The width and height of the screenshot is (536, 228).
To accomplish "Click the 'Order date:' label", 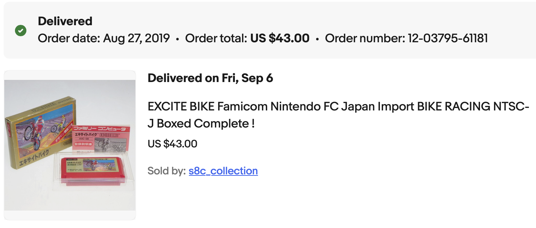I will (x=69, y=38).
